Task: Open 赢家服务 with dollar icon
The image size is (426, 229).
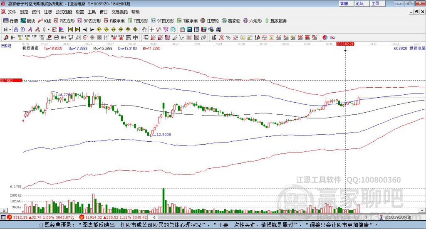Action: coord(276,21)
